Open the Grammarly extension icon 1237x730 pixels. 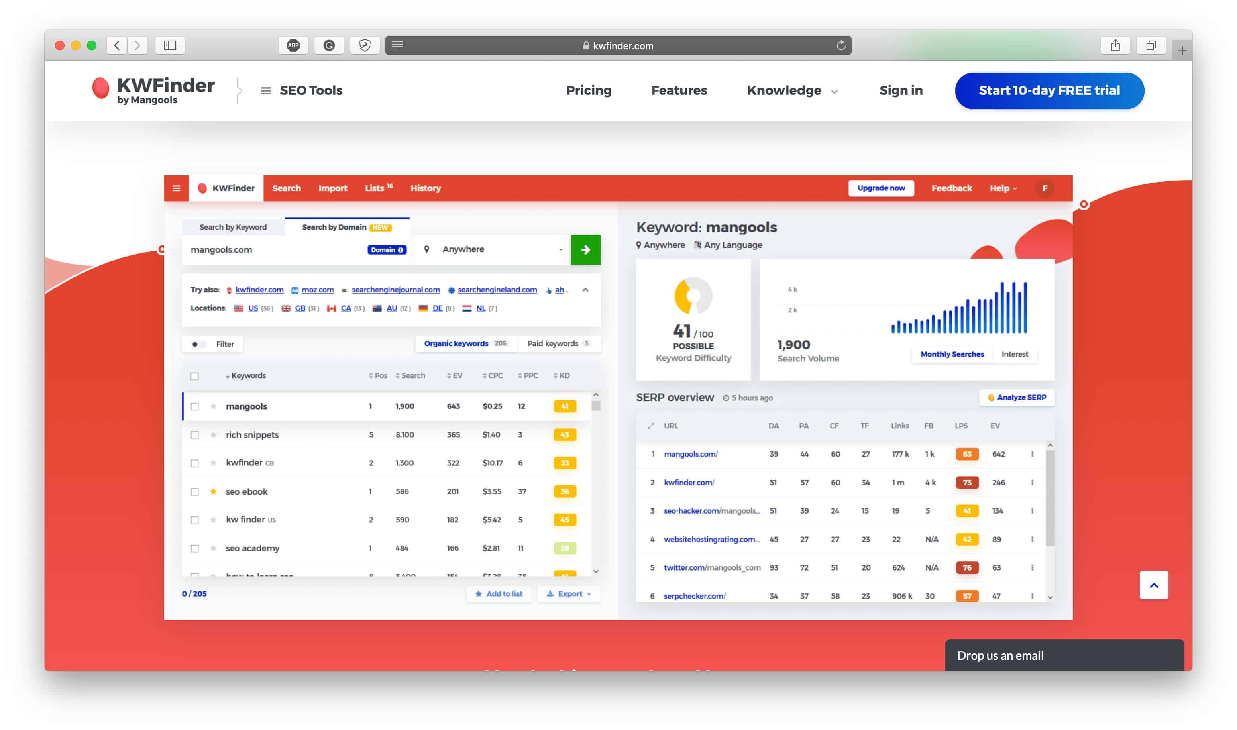[329, 46]
